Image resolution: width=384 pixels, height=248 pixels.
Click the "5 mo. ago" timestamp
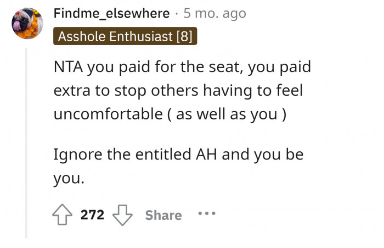[x=214, y=13]
